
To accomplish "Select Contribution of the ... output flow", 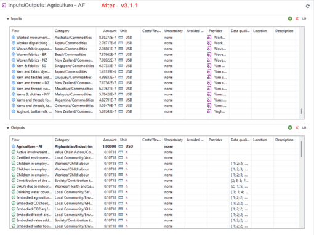I will click(x=33, y=181).
